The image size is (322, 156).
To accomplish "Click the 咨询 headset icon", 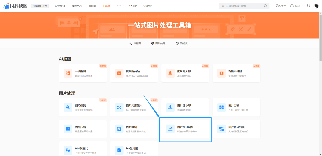I will coord(292,6).
